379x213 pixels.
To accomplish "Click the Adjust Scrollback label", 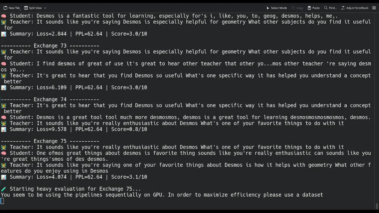I will pos(357,8).
